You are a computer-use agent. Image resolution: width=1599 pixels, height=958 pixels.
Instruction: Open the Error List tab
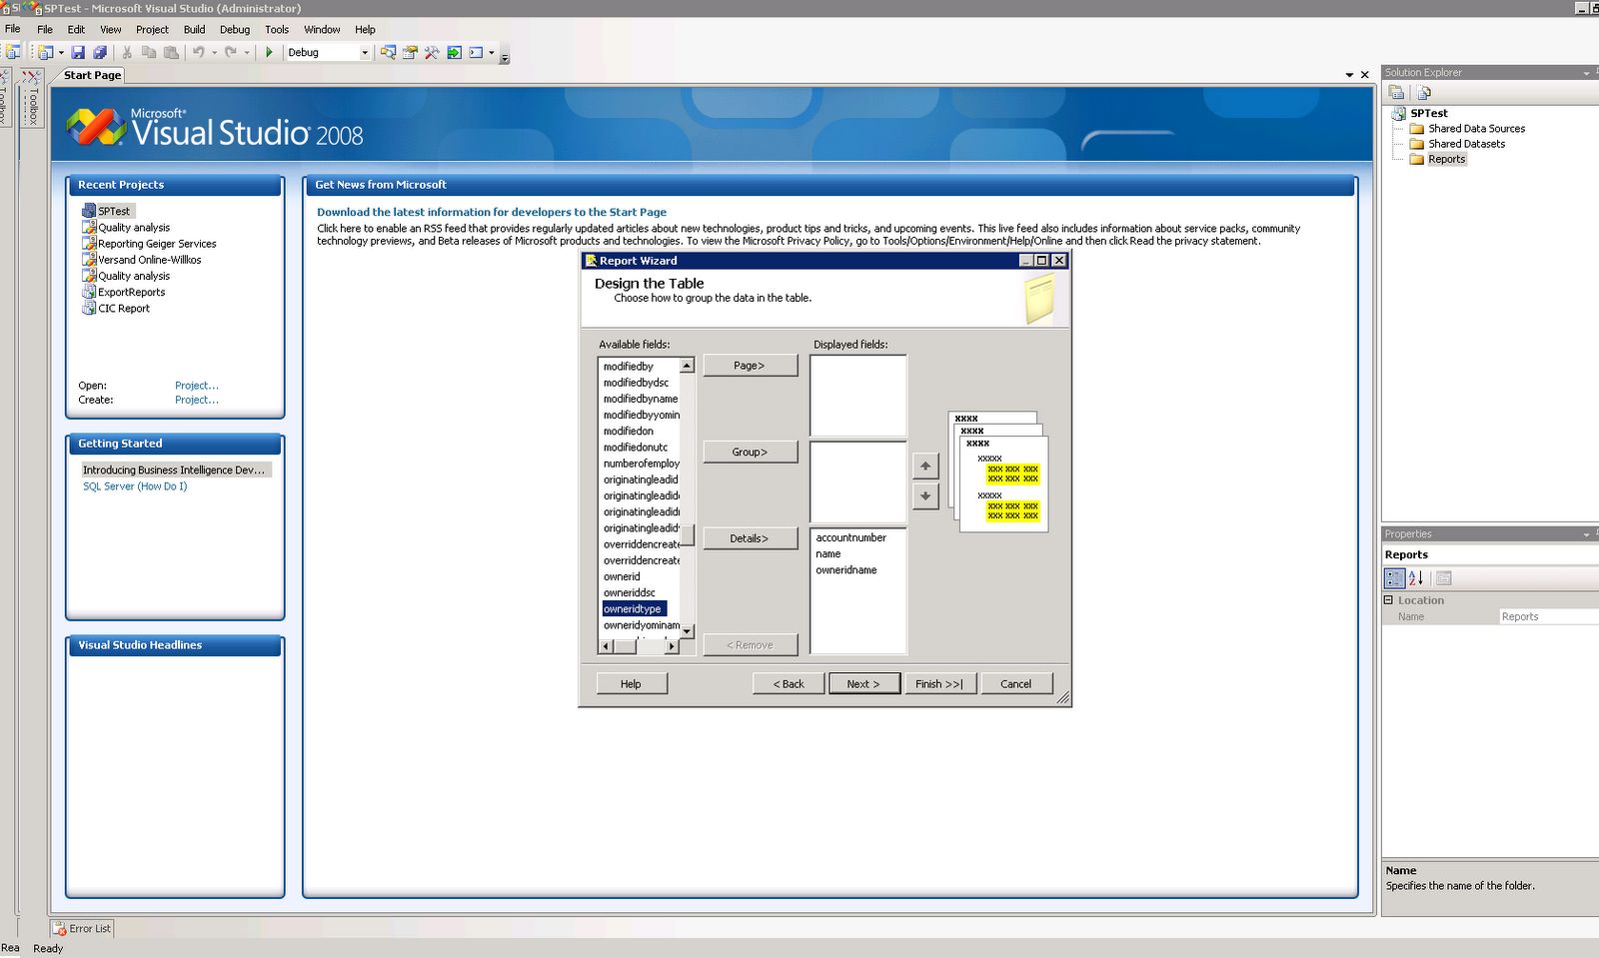coord(82,928)
